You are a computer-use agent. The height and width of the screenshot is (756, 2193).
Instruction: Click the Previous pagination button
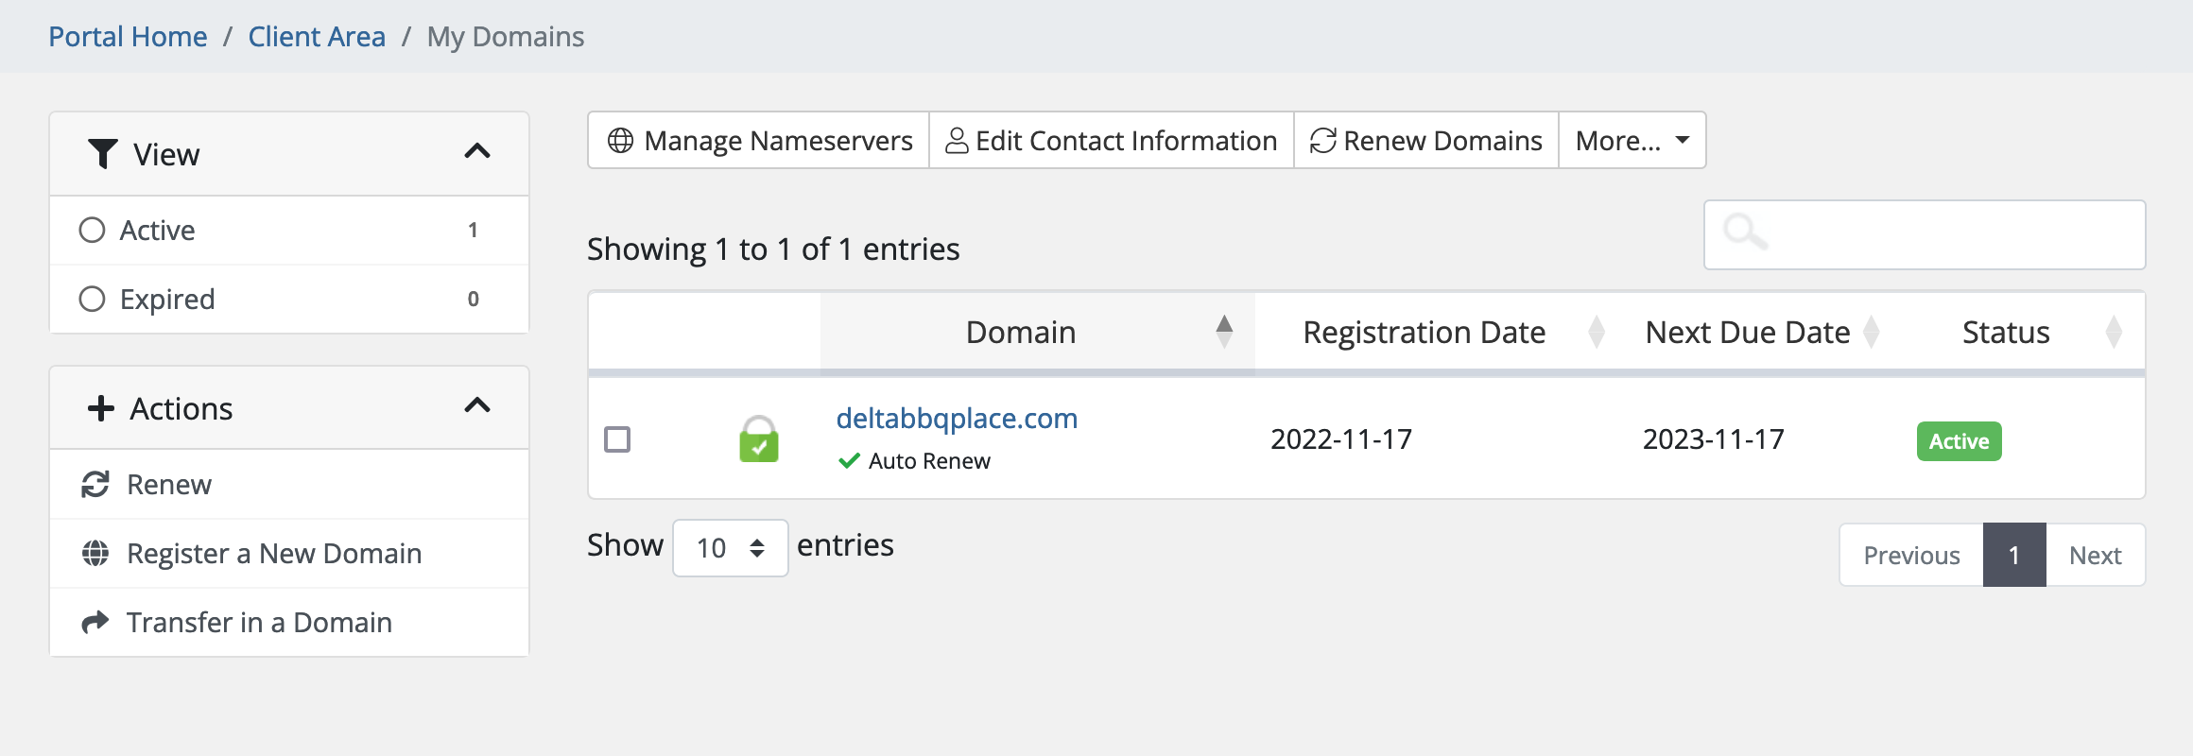[1911, 555]
